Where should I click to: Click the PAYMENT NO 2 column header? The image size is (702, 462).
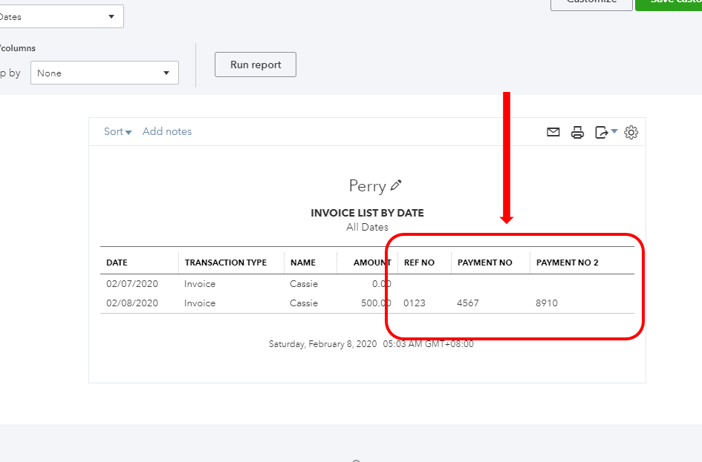pyautogui.click(x=567, y=263)
